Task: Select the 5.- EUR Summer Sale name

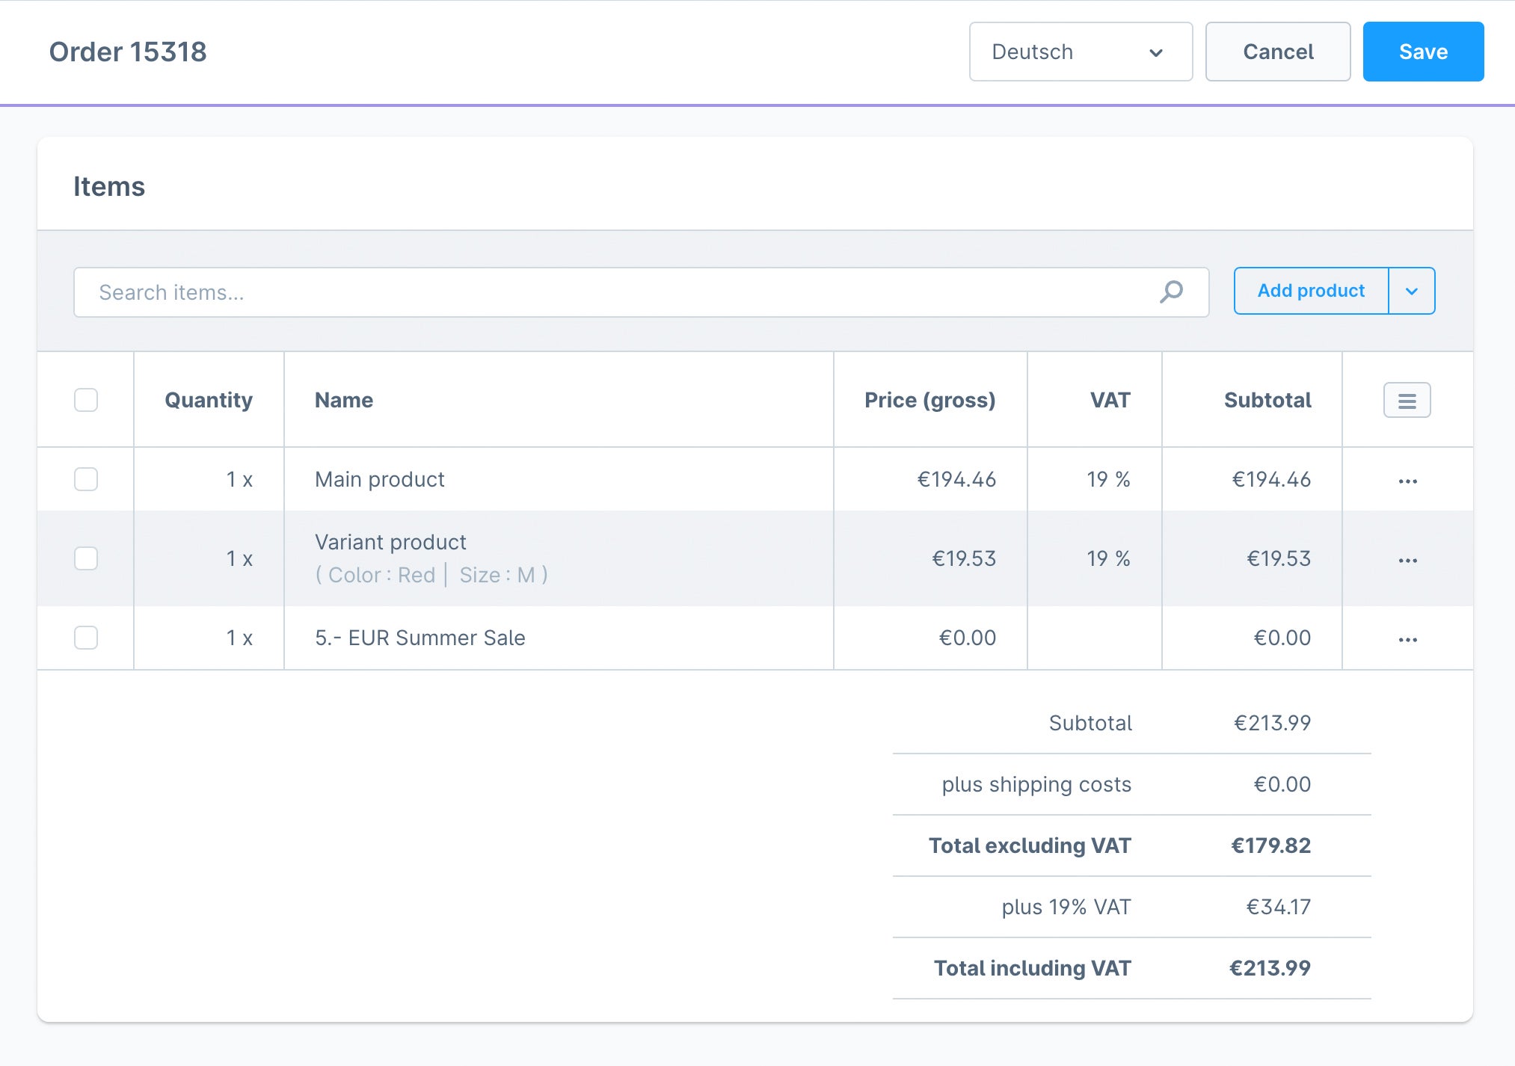Action: [x=420, y=638]
